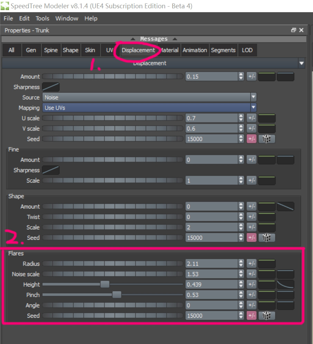Viewport: 313px width, 344px height.
Task: Select the LOD tab
Action: (247, 50)
